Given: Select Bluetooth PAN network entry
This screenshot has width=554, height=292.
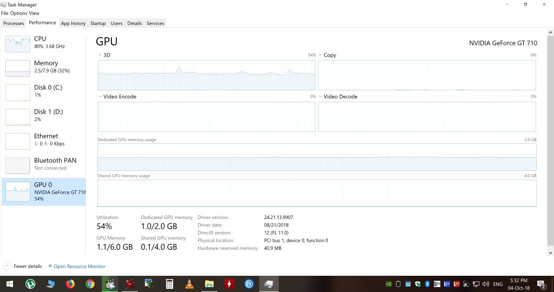Looking at the screenshot, I should [43, 165].
